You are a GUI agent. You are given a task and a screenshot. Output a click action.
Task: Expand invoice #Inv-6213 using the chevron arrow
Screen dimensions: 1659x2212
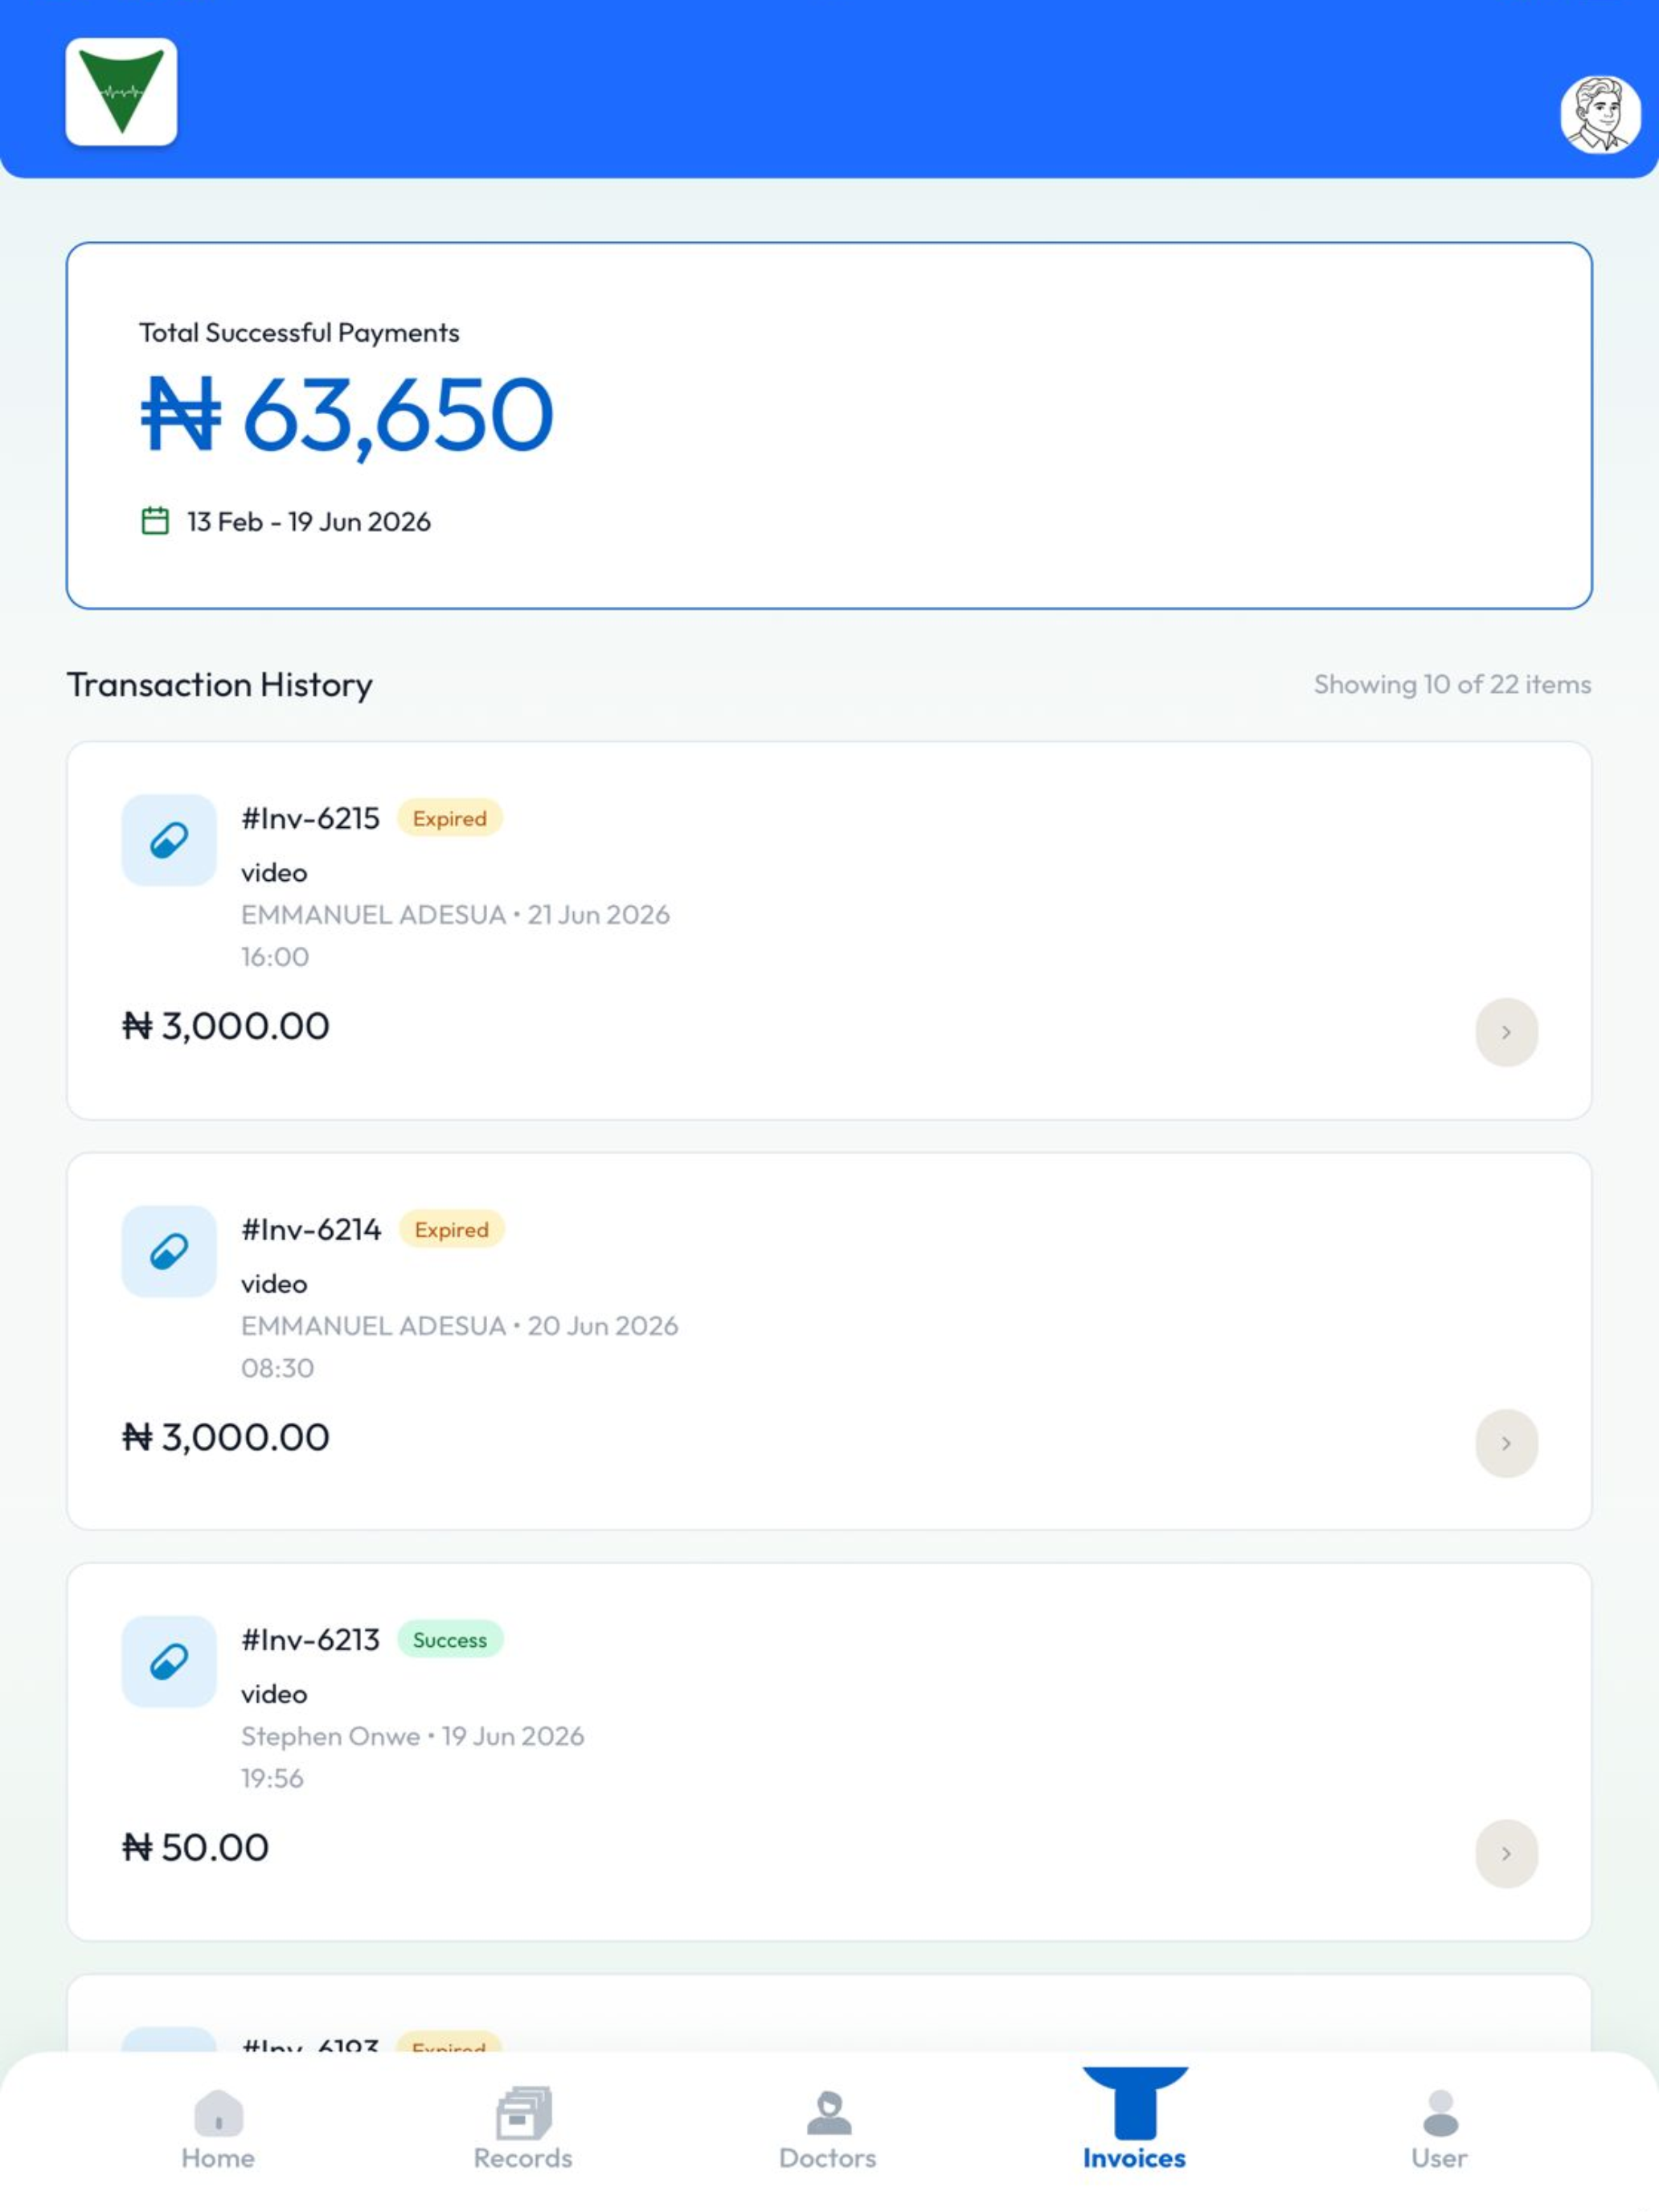coord(1506,1853)
